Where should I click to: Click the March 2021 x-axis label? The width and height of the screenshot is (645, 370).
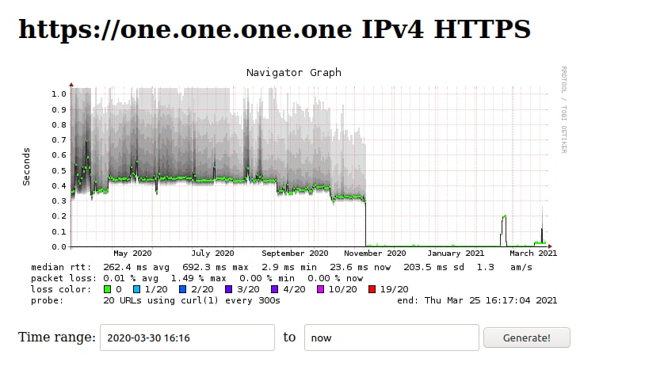point(533,254)
